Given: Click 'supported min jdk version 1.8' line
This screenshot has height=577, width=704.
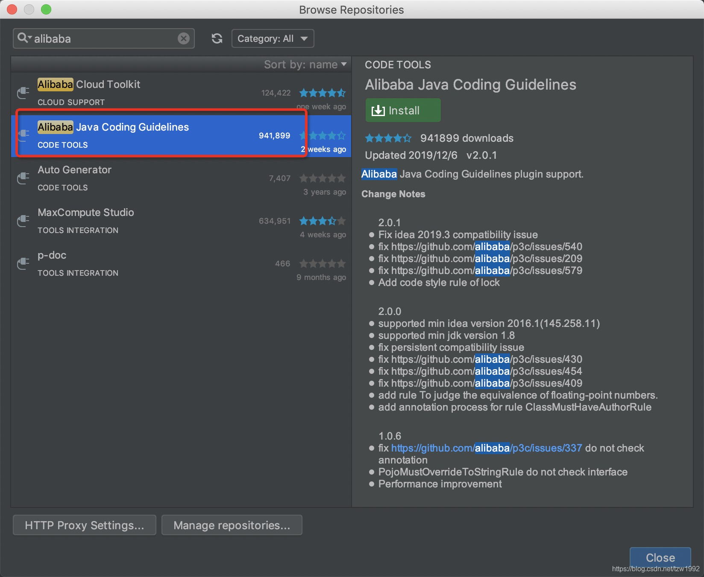Looking at the screenshot, I should pyautogui.click(x=446, y=335).
